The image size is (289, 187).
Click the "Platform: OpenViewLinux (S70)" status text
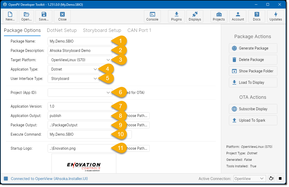click(x=249, y=147)
